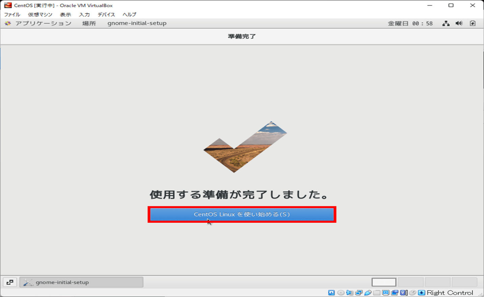Click the GNOME foot icon beside アプリケーション

(x=8, y=23)
